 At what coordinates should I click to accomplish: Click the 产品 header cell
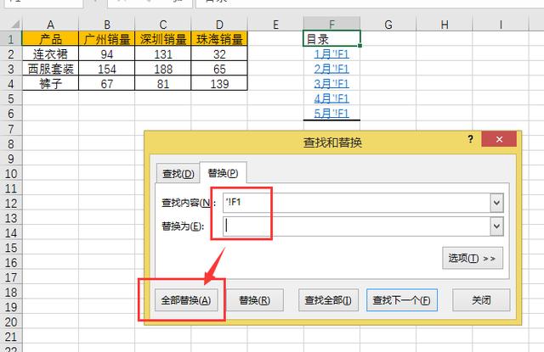pyautogui.click(x=51, y=39)
